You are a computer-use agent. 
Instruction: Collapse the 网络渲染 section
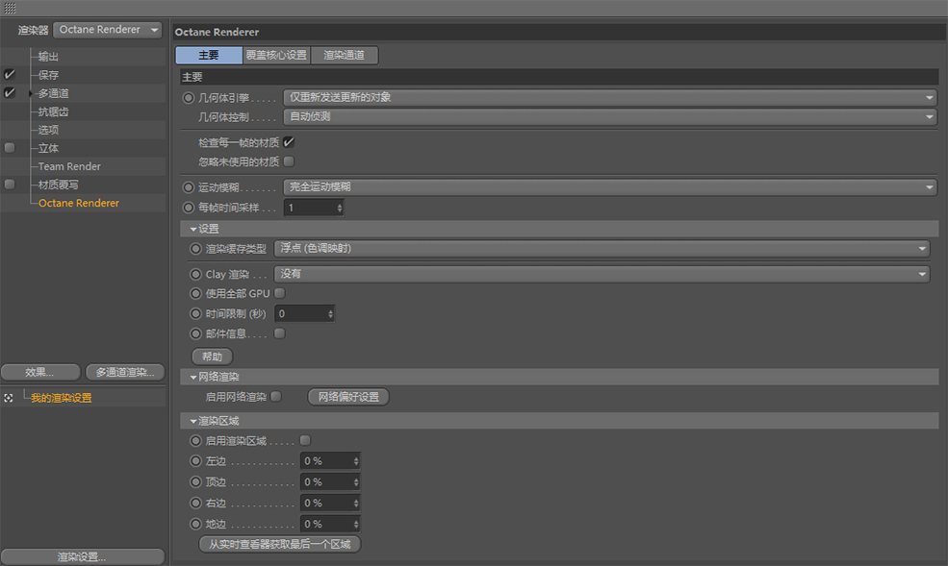click(x=193, y=377)
